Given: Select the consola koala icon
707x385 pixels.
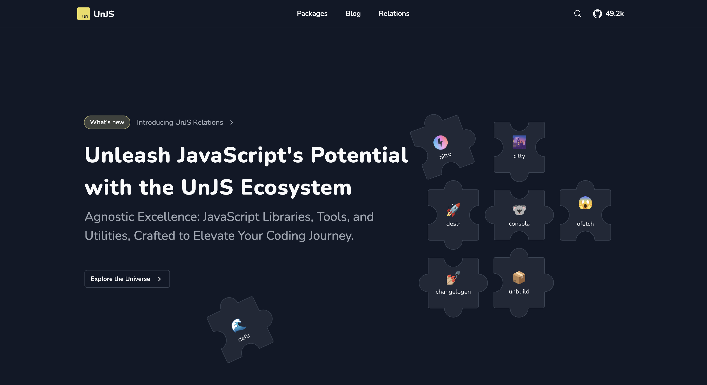Looking at the screenshot, I should pos(519,210).
